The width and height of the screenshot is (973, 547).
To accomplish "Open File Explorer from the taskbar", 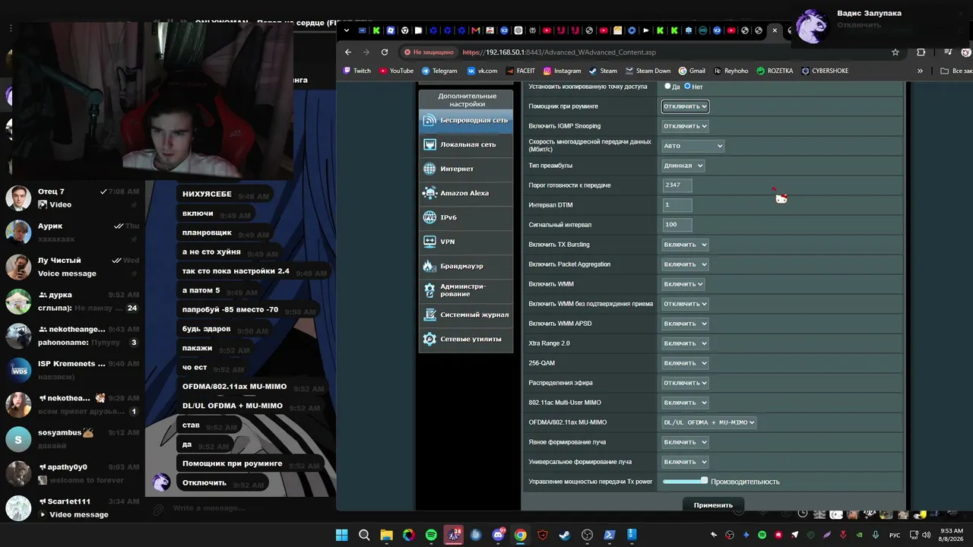I will 387,535.
